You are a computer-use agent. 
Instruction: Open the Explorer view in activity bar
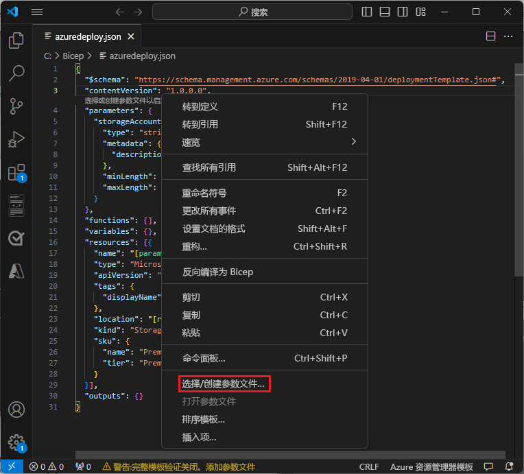pyautogui.click(x=16, y=40)
